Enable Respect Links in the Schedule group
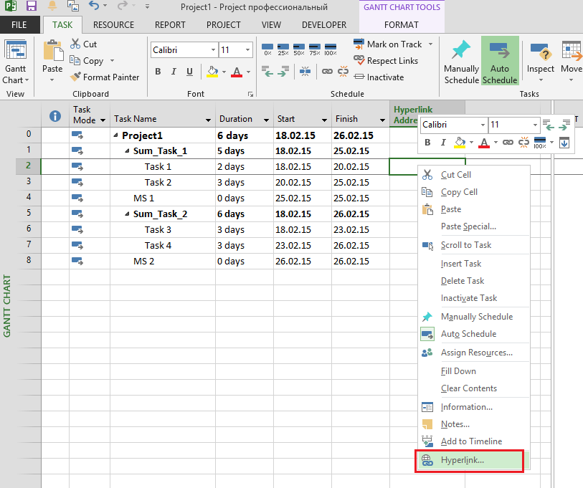This screenshot has width=583, height=488. [x=386, y=61]
